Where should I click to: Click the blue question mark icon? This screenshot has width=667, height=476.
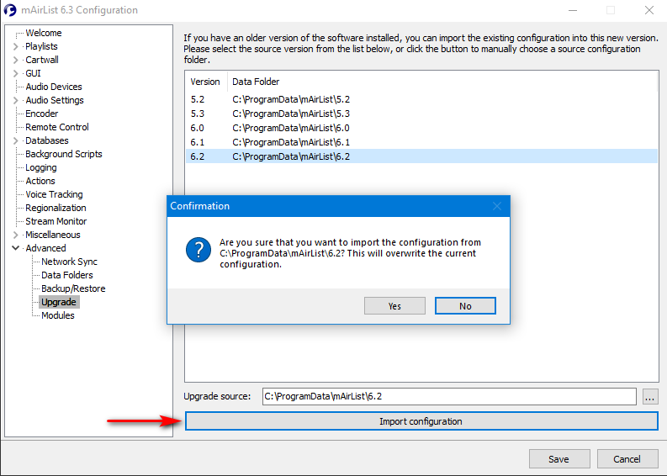click(199, 250)
